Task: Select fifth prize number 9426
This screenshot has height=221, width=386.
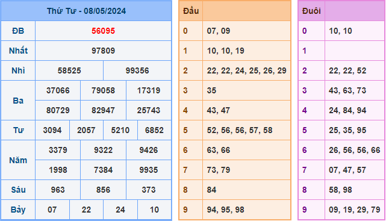Action: (x=149, y=150)
